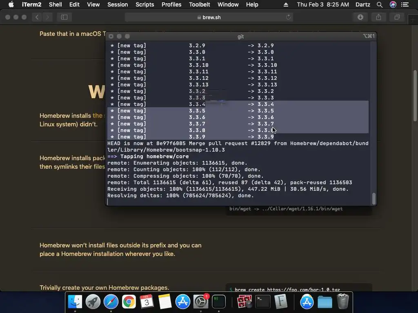This screenshot has width=418, height=313.
Task: Open the iTerm2 application menu
Action: 31,4
